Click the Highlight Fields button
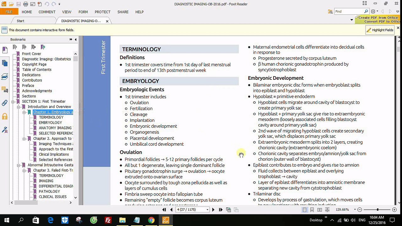402x226 pixels. tap(380, 30)
